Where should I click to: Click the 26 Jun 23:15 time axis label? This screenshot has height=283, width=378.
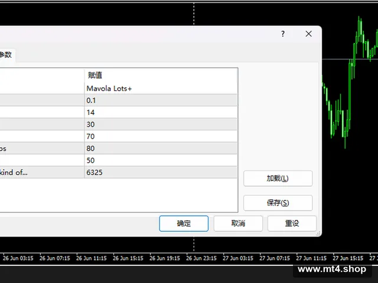pos(201,258)
